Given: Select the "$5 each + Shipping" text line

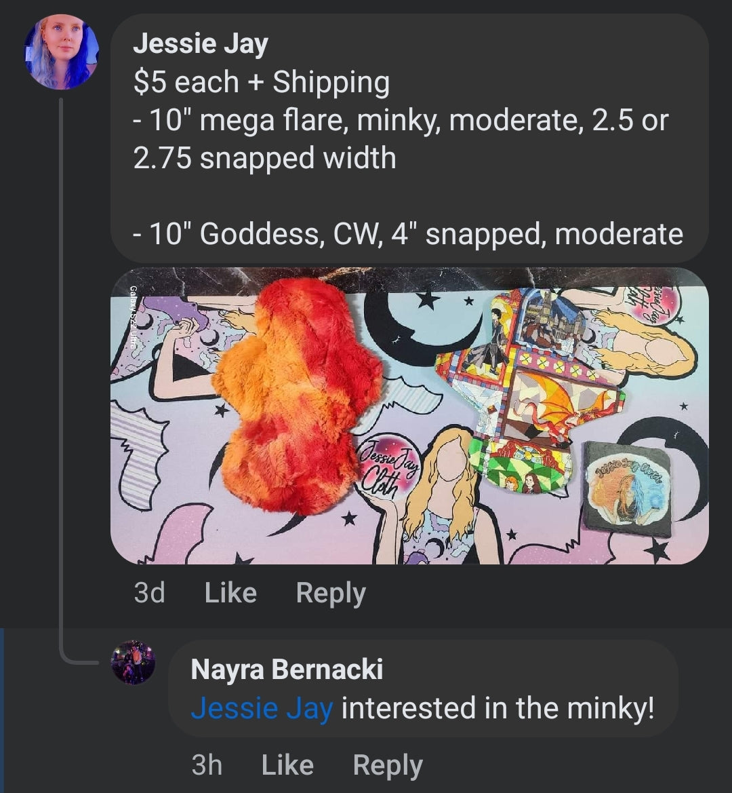Looking at the screenshot, I should click(x=262, y=82).
